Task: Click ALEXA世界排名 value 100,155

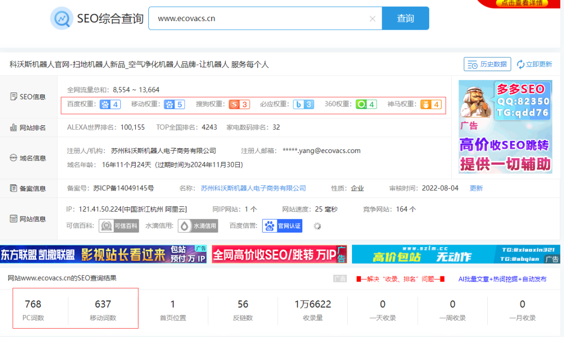Action: pyautogui.click(x=133, y=127)
